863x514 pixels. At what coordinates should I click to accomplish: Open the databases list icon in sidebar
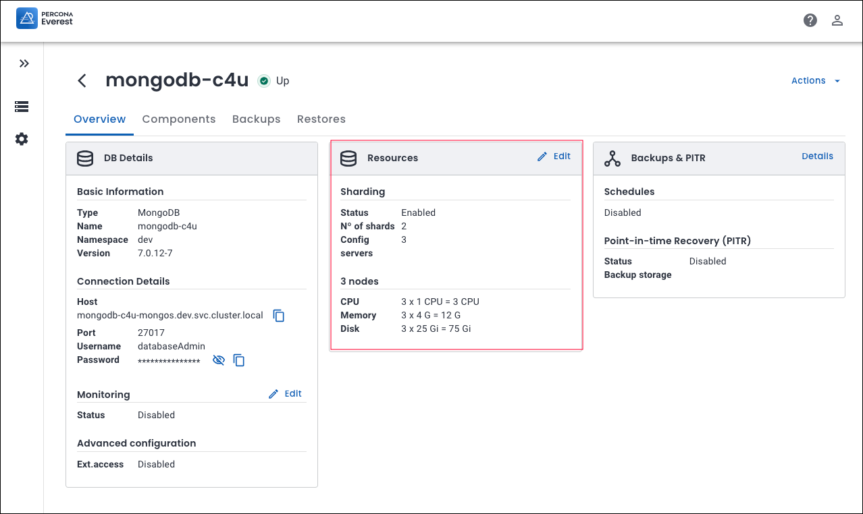coord(22,107)
